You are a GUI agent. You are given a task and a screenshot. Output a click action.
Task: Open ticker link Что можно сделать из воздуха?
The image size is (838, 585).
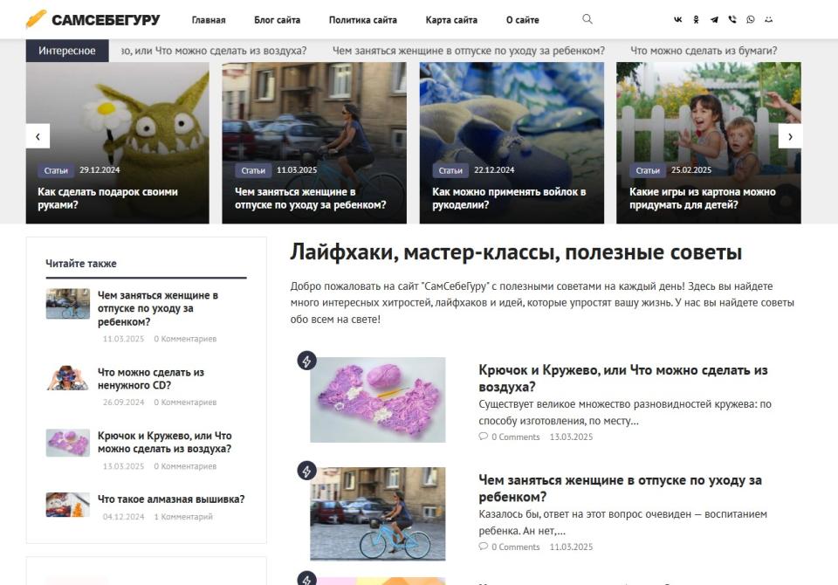(214, 51)
